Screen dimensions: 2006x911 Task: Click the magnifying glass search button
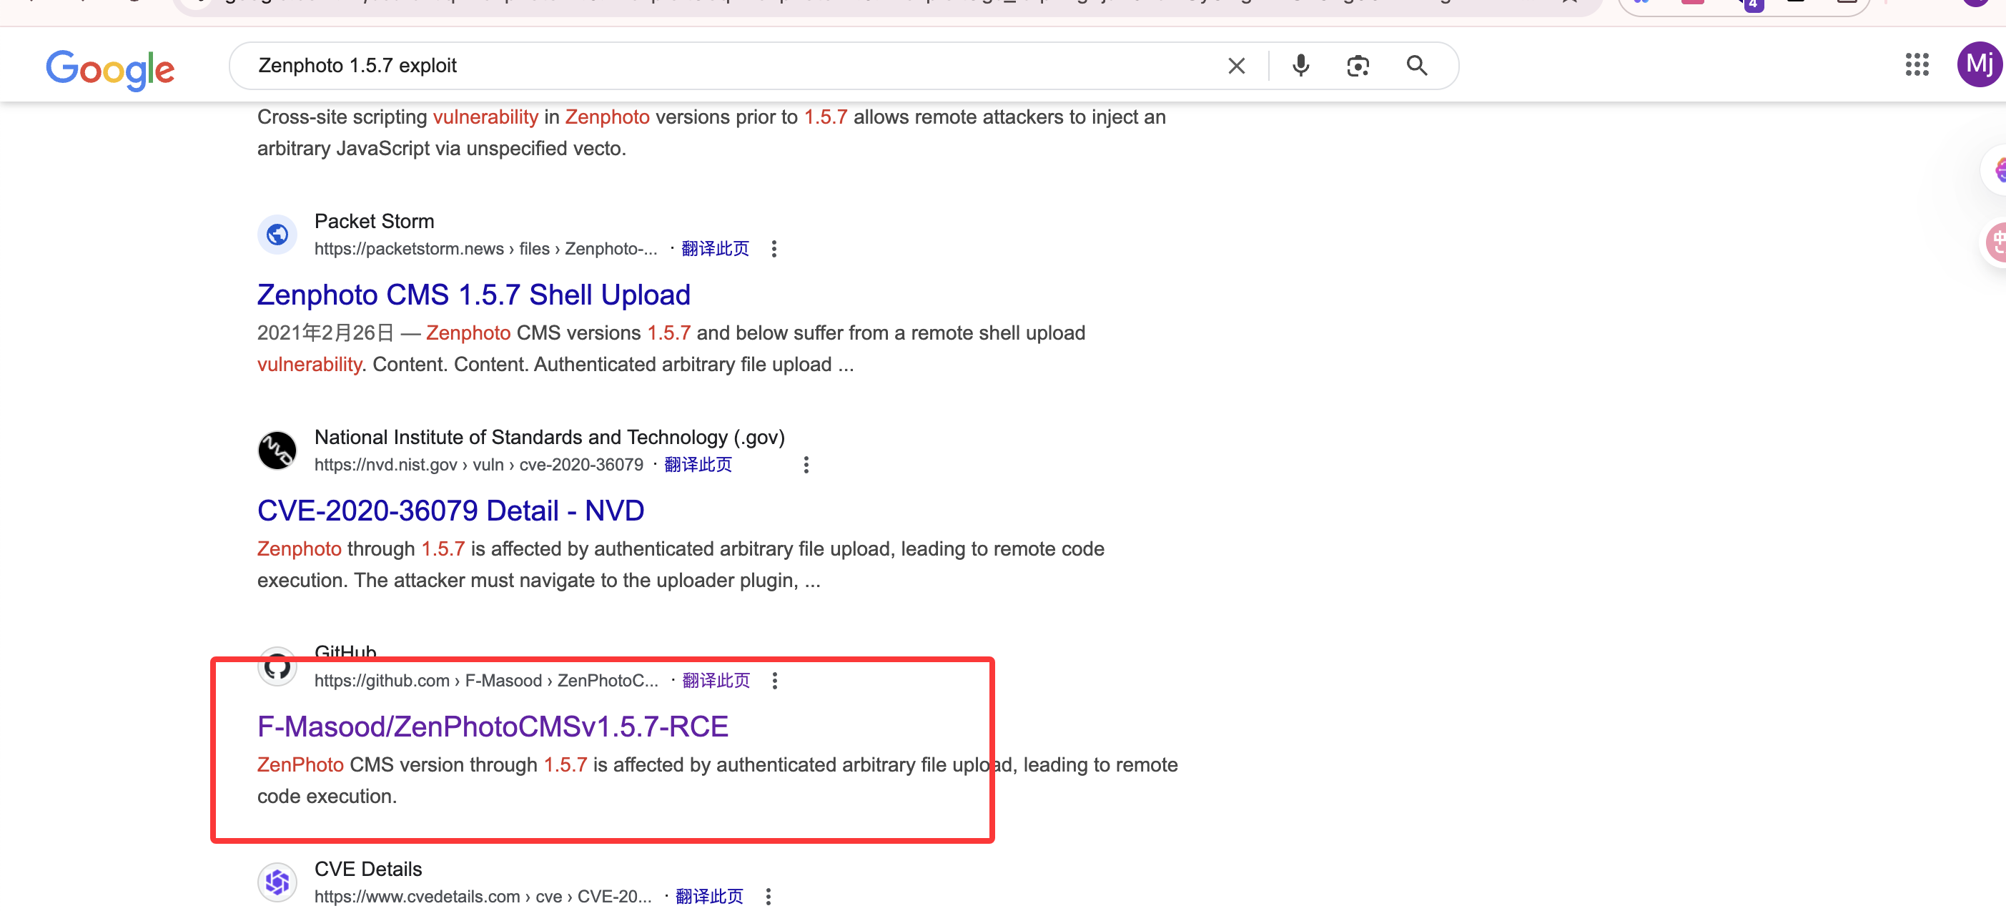pyautogui.click(x=1416, y=67)
